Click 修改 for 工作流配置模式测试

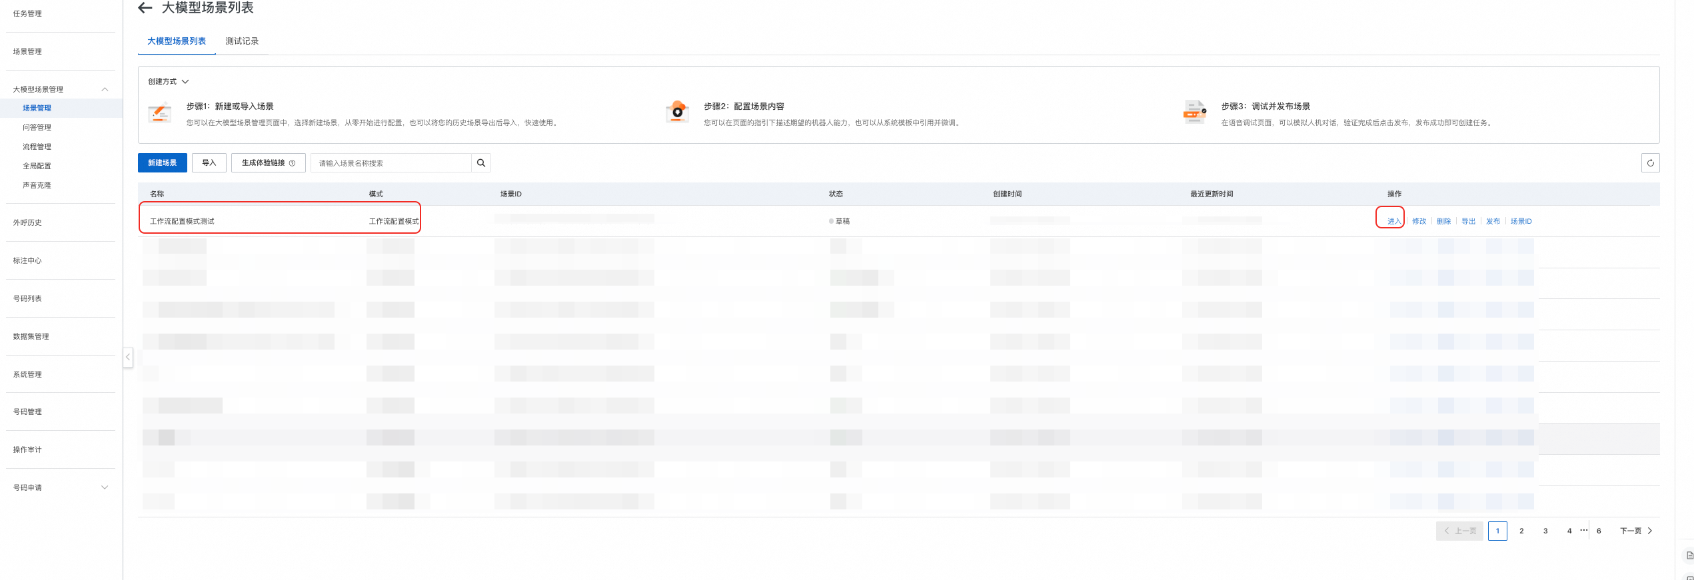coord(1419,221)
